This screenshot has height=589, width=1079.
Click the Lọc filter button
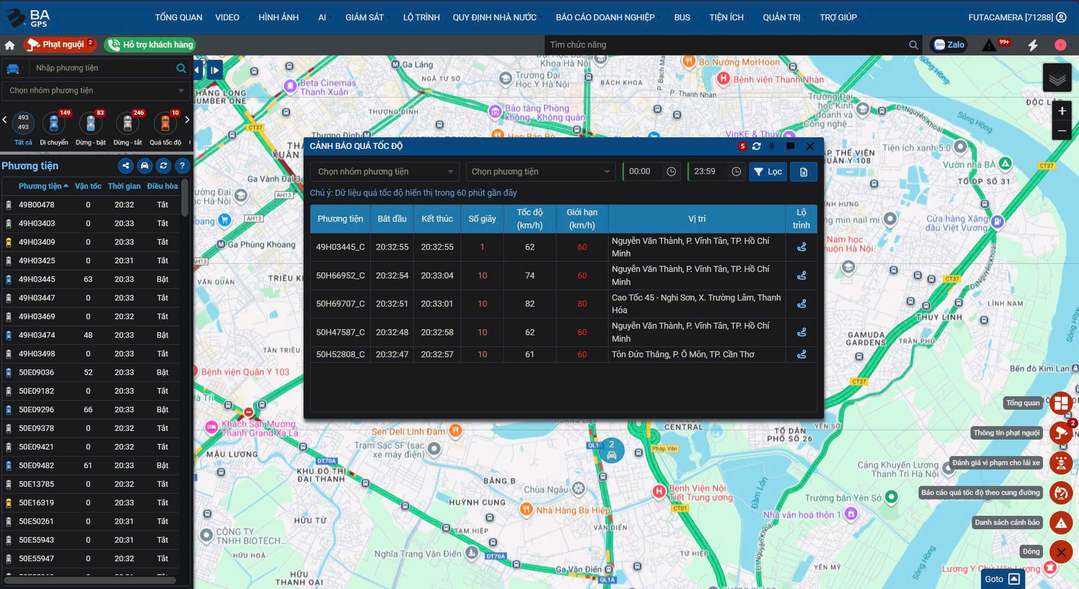pyautogui.click(x=768, y=172)
